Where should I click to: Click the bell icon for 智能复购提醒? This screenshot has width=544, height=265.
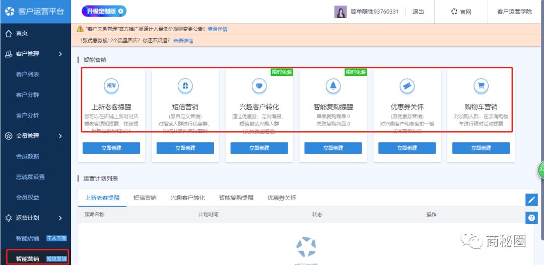pyautogui.click(x=333, y=85)
